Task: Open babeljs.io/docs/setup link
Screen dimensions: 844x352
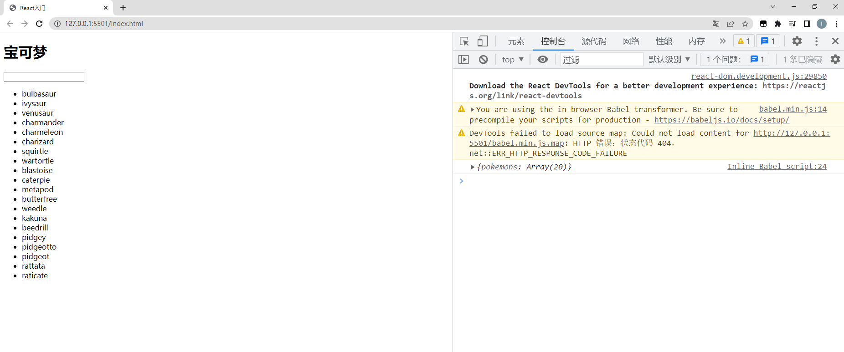Action: click(722, 120)
